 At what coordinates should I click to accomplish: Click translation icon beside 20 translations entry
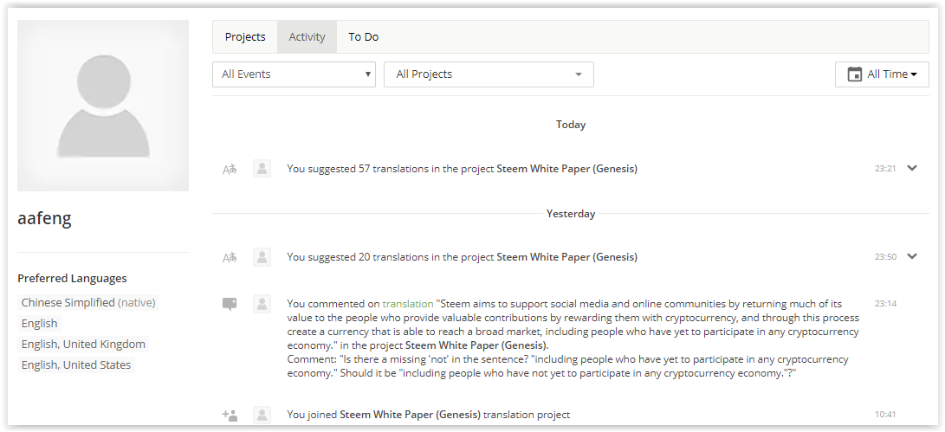coord(230,257)
